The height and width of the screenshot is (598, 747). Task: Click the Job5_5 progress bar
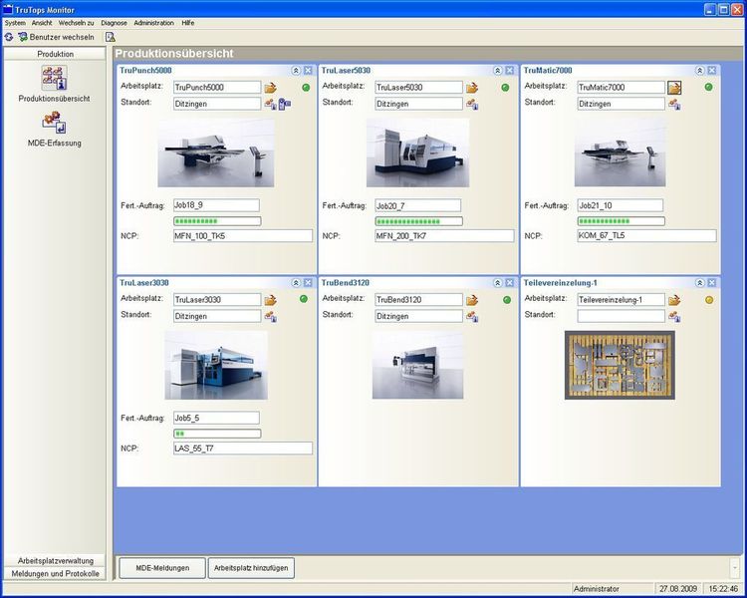pos(217,434)
